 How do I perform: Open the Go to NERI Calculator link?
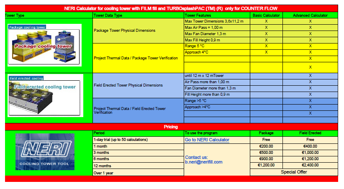click(207, 140)
